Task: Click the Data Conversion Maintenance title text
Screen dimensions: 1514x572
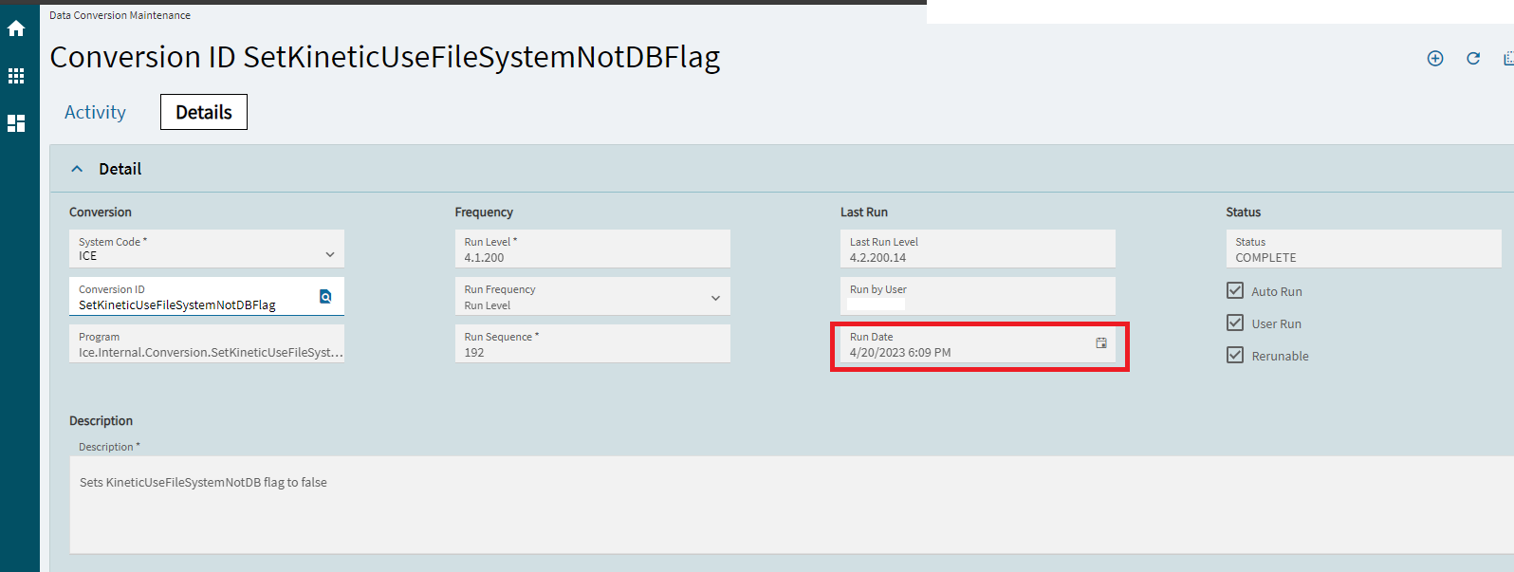Action: coord(120,15)
